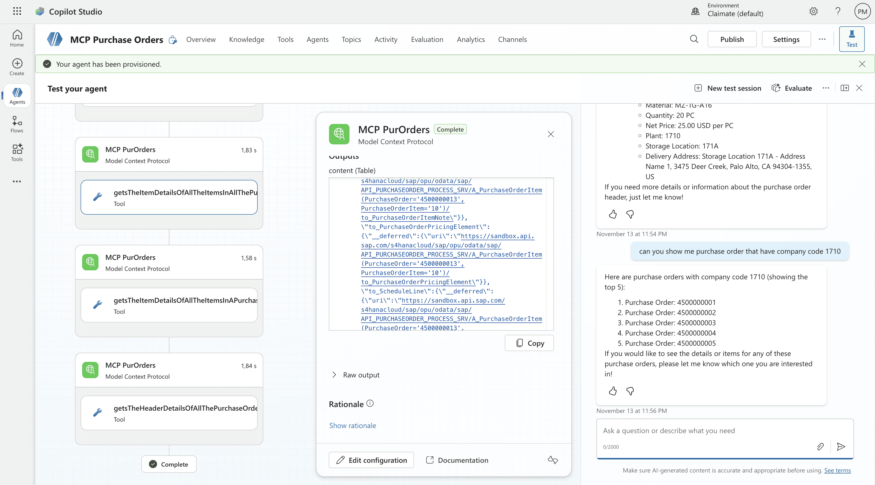The width and height of the screenshot is (875, 485).
Task: Send message with the arrow icon
Action: coord(841,447)
